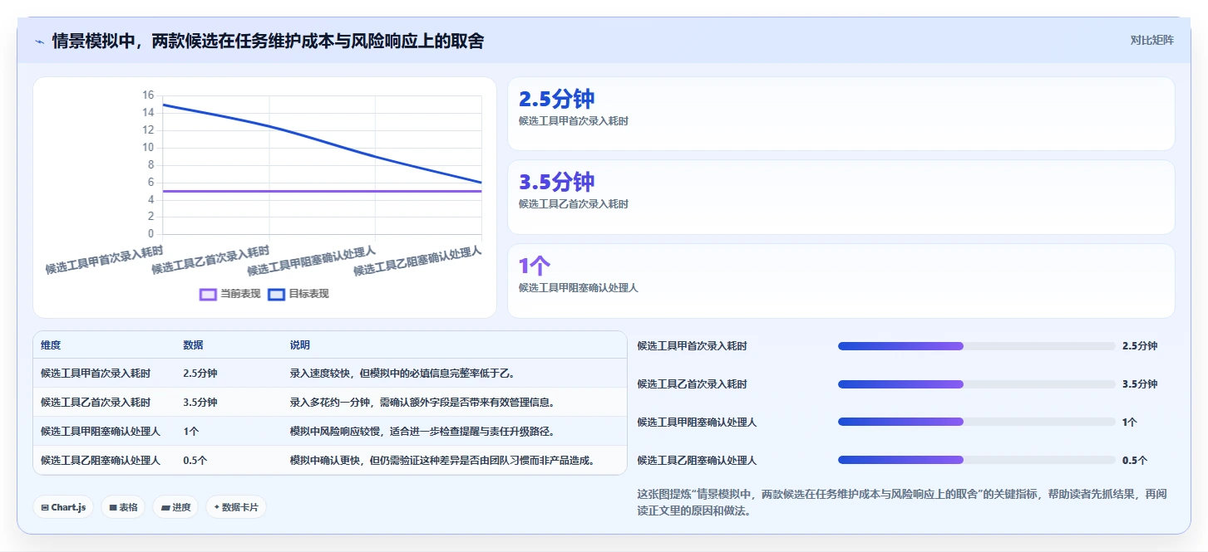Click the note starting 录入多花约一分钟
The width and height of the screenshot is (1208, 552).
422,403
